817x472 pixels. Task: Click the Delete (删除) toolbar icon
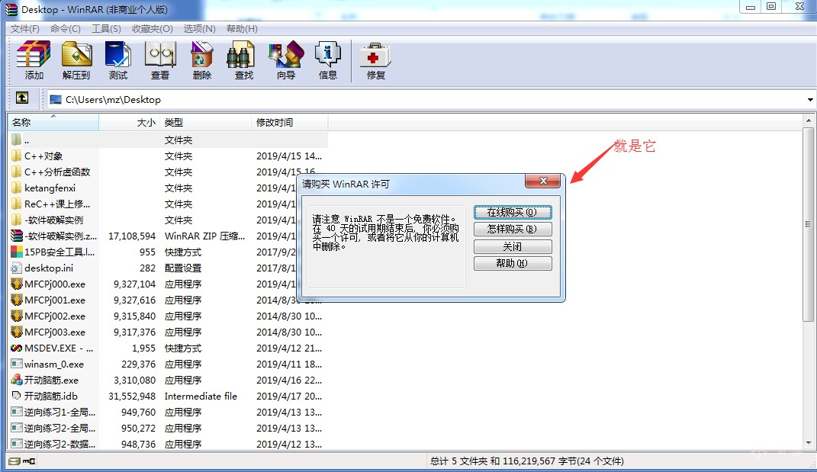(x=201, y=55)
